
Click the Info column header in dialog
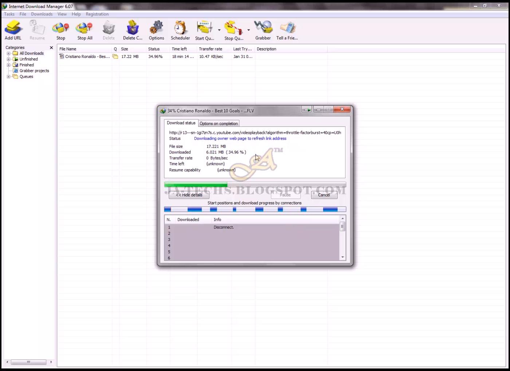pyautogui.click(x=275, y=219)
